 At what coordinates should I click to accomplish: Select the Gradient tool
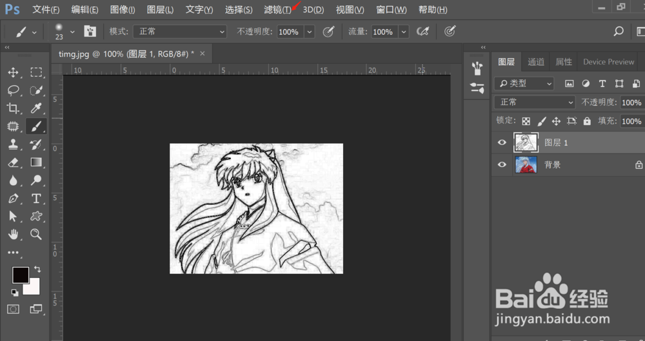pos(36,162)
